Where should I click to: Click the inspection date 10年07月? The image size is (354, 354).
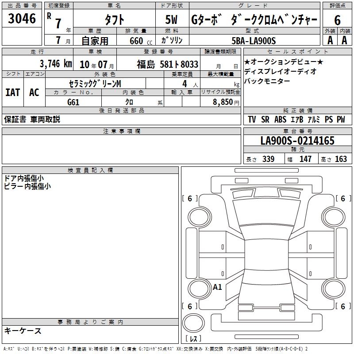click(x=97, y=65)
